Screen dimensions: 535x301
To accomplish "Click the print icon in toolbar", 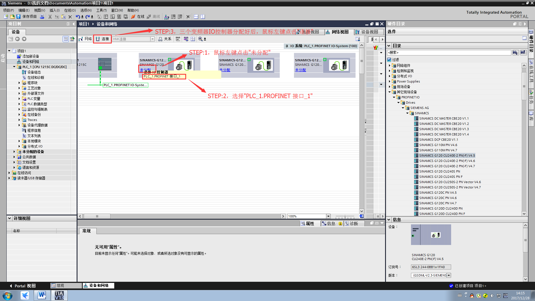I will point(42,17).
